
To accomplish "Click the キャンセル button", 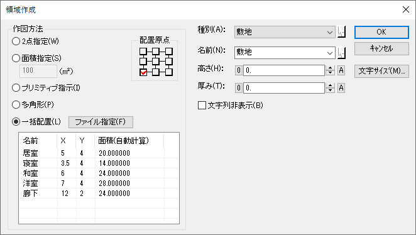I will [x=381, y=48].
